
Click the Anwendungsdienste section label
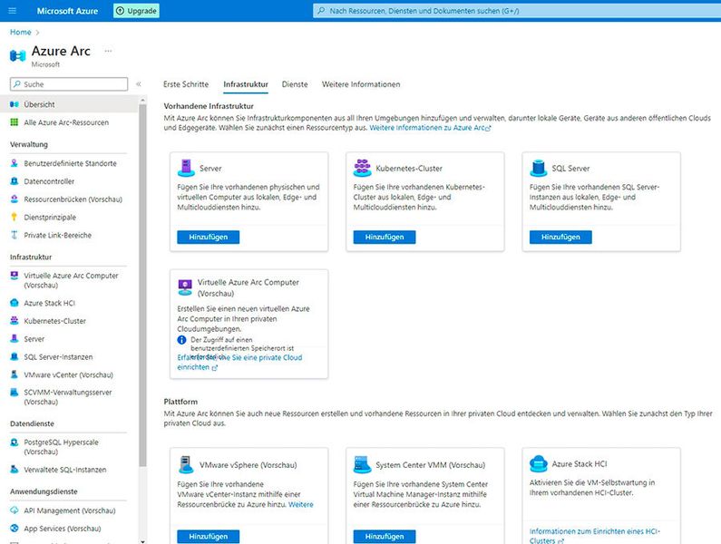44,491
